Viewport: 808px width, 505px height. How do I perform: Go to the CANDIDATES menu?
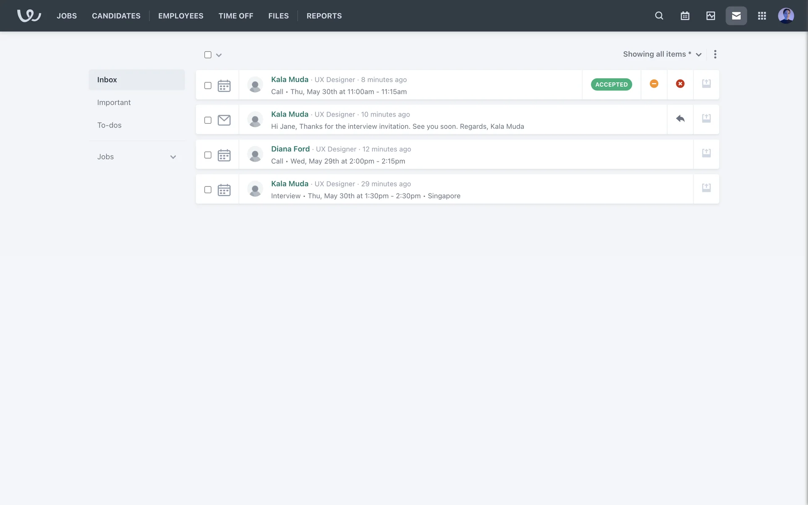tap(116, 16)
